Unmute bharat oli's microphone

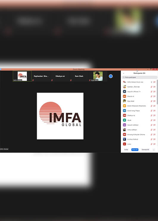coord(151,96)
